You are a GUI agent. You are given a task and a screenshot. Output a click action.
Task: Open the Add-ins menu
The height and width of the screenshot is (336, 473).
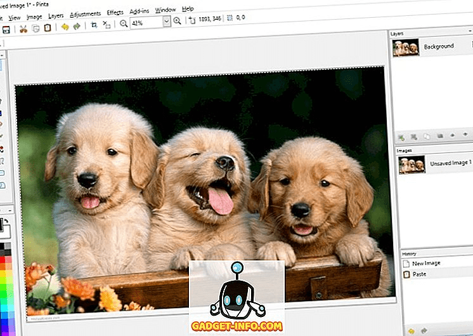click(x=139, y=11)
